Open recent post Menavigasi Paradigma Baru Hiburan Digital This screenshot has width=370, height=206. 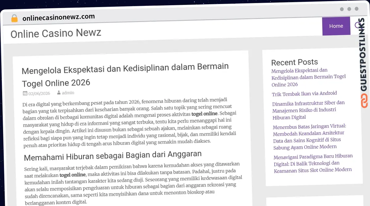click(x=313, y=163)
